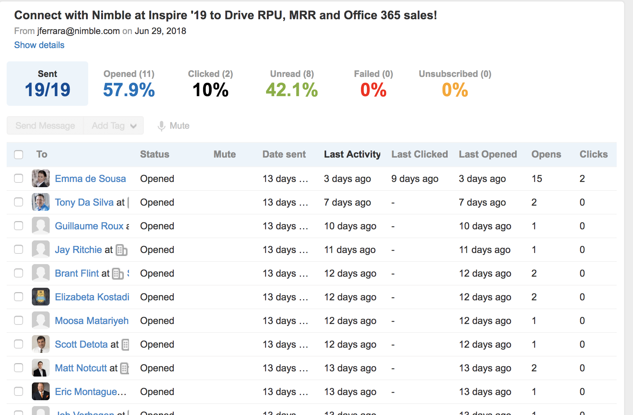
Task: Click the company icon beside Scott Detota
Action: (x=126, y=345)
